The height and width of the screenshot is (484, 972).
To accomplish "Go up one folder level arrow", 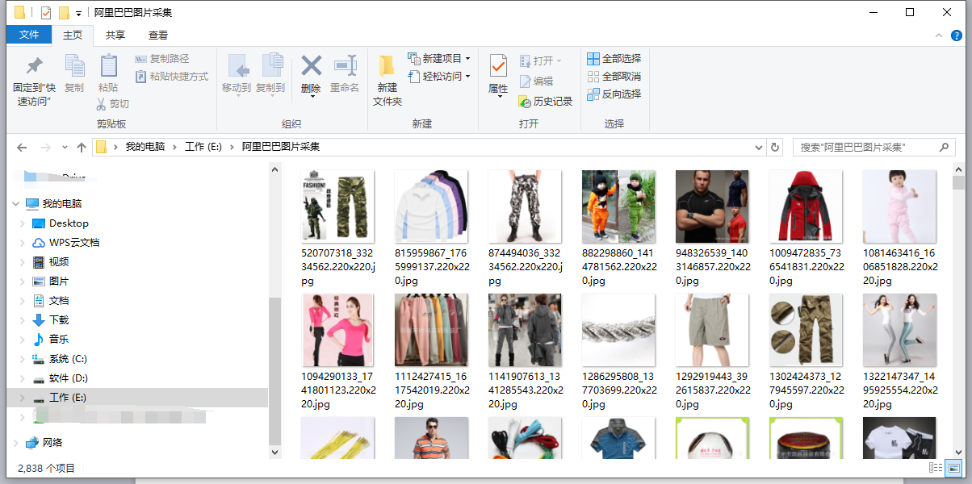I will coord(82,148).
